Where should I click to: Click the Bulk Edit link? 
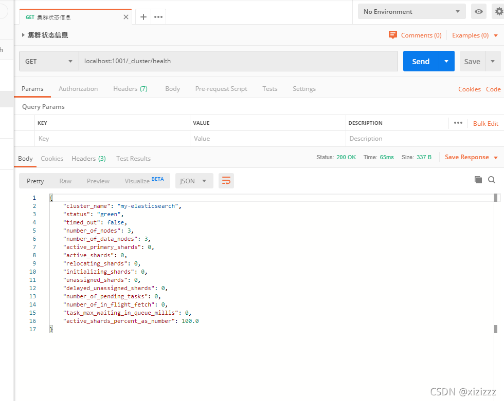485,124
